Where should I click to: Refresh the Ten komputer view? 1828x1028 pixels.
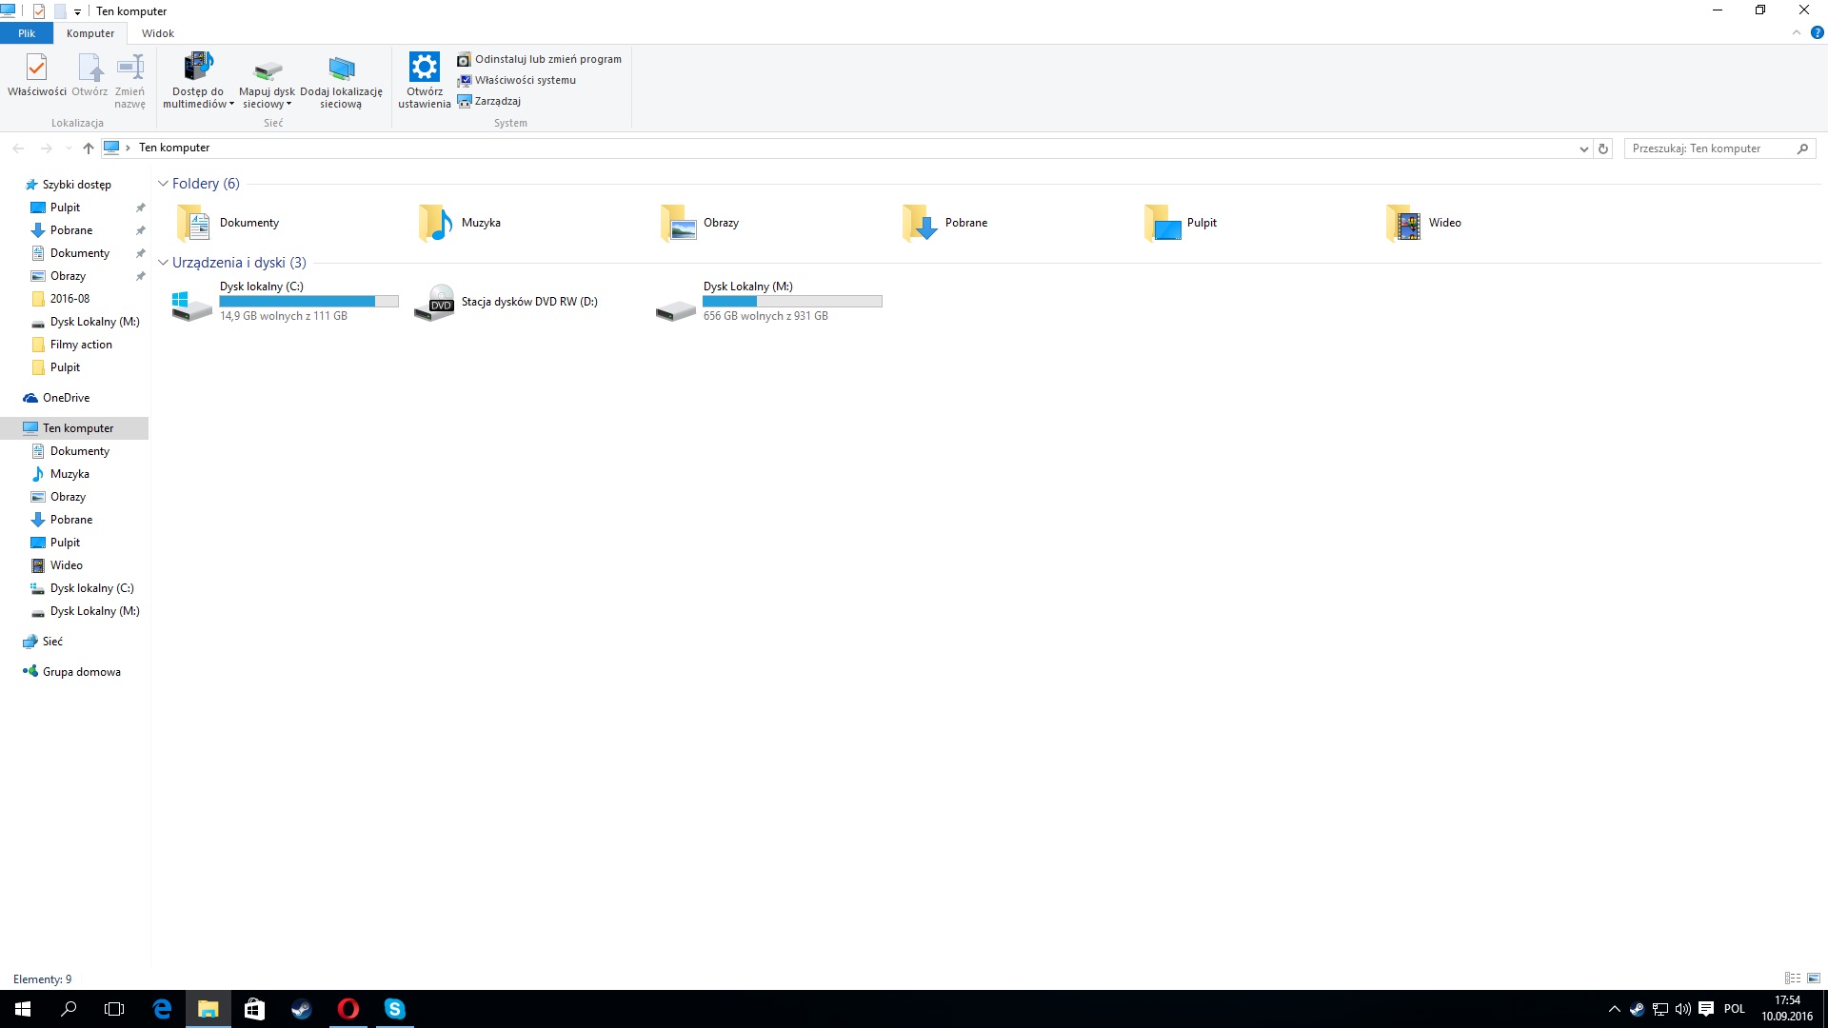[1603, 148]
